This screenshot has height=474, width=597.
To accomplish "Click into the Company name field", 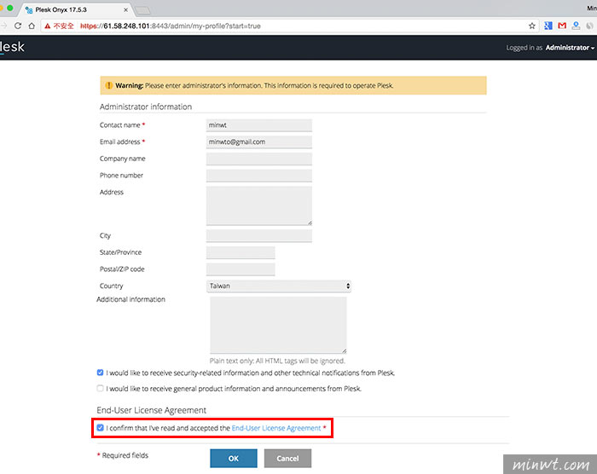I will 259,159.
